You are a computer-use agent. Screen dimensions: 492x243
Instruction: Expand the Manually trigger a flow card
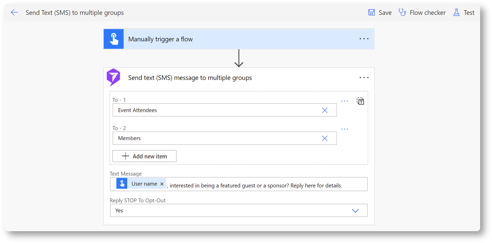(238, 39)
